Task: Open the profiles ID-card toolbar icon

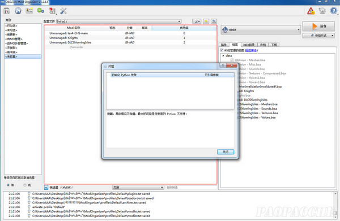Action: pos(29,11)
